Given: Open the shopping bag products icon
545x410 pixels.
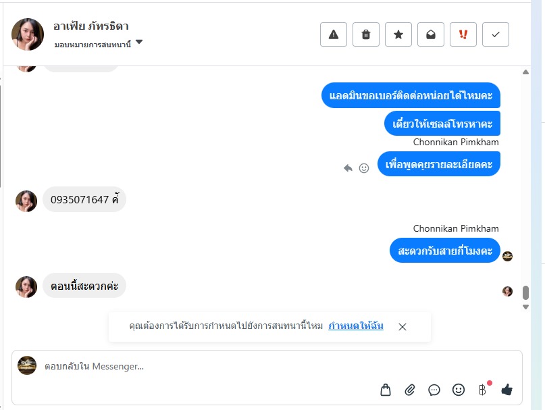Looking at the screenshot, I should point(386,390).
